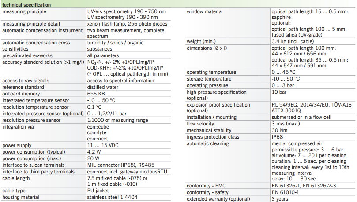Viewport: 357px width, 202px height.
Task: Click '7.5 m fixed cable (-075) or' line
Action: [x=117, y=178]
